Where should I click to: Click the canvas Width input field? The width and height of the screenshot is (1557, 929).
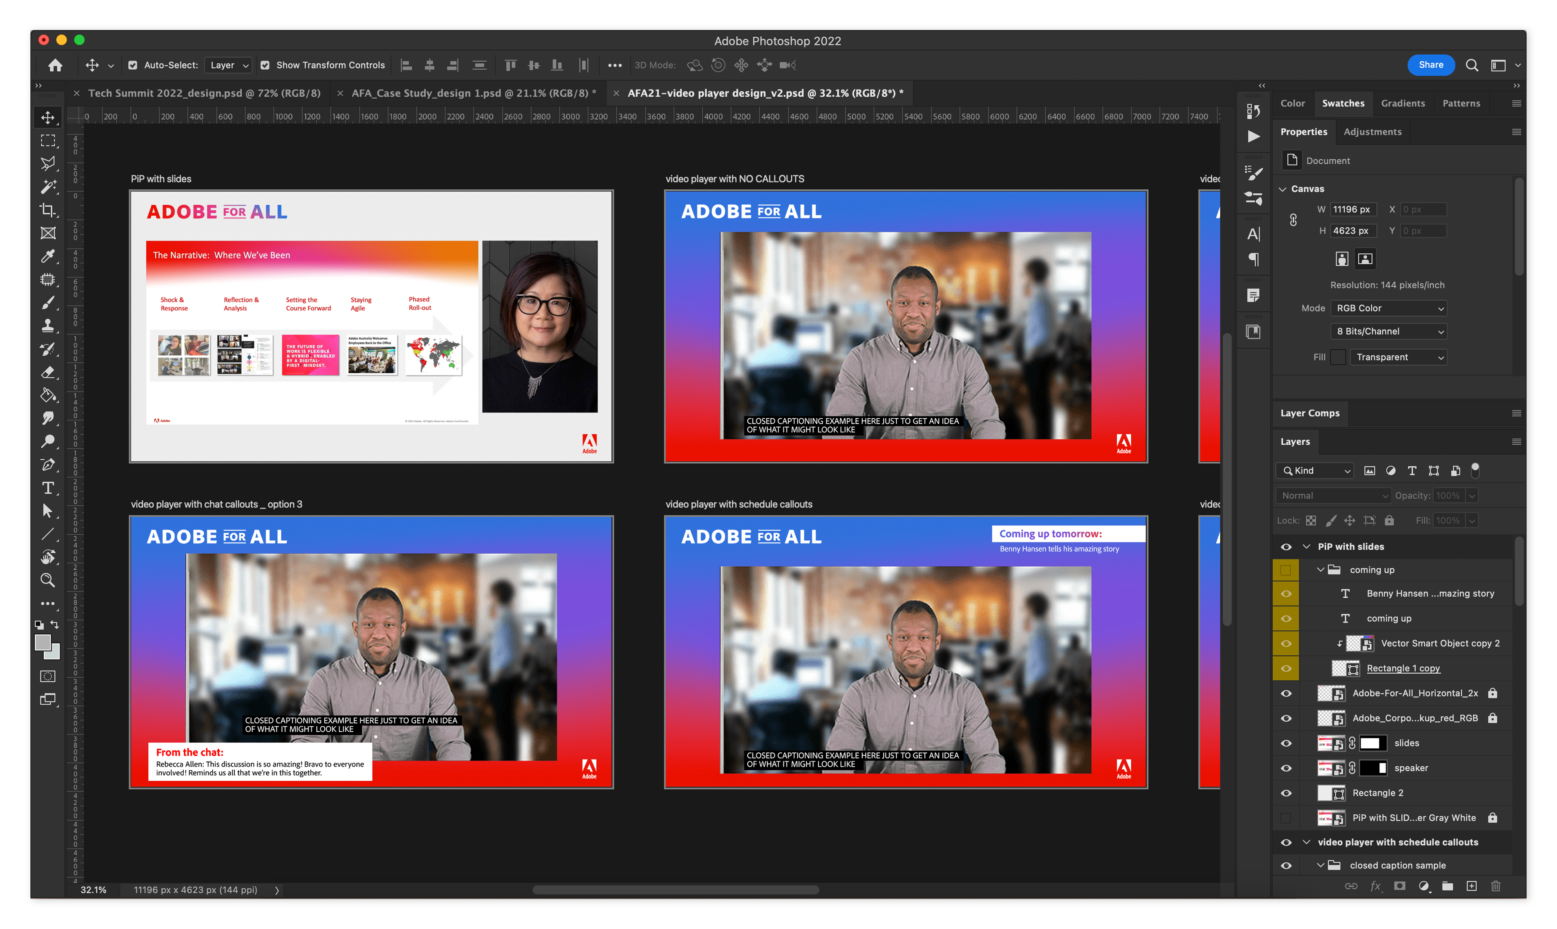click(1353, 209)
